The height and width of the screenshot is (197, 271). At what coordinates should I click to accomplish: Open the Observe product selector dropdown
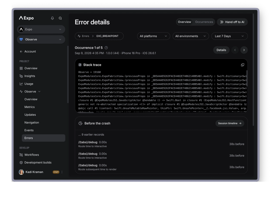point(41,39)
